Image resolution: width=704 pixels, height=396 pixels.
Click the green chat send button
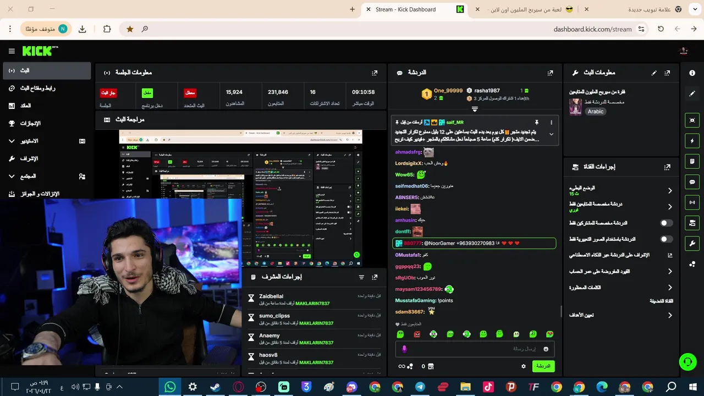click(x=543, y=366)
